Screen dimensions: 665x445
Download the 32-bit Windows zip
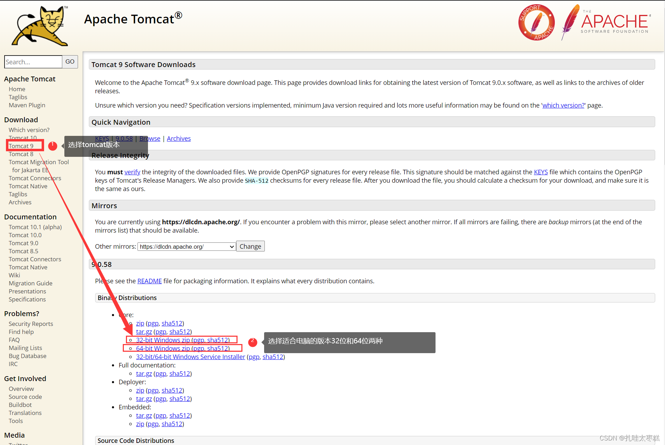point(163,340)
